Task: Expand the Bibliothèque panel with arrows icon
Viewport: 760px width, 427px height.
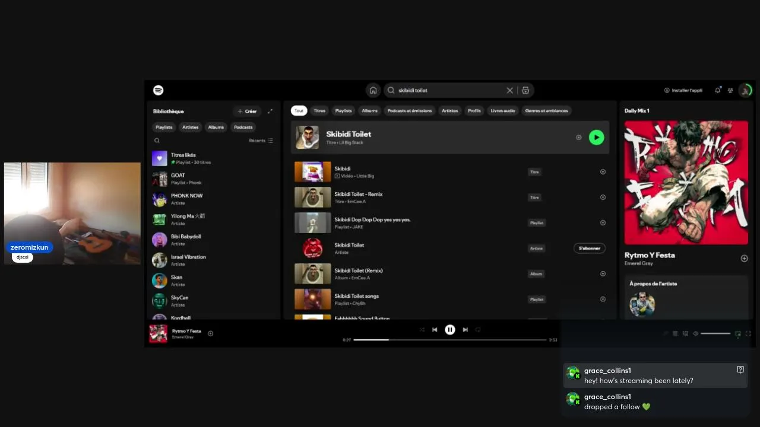Action: (x=270, y=111)
